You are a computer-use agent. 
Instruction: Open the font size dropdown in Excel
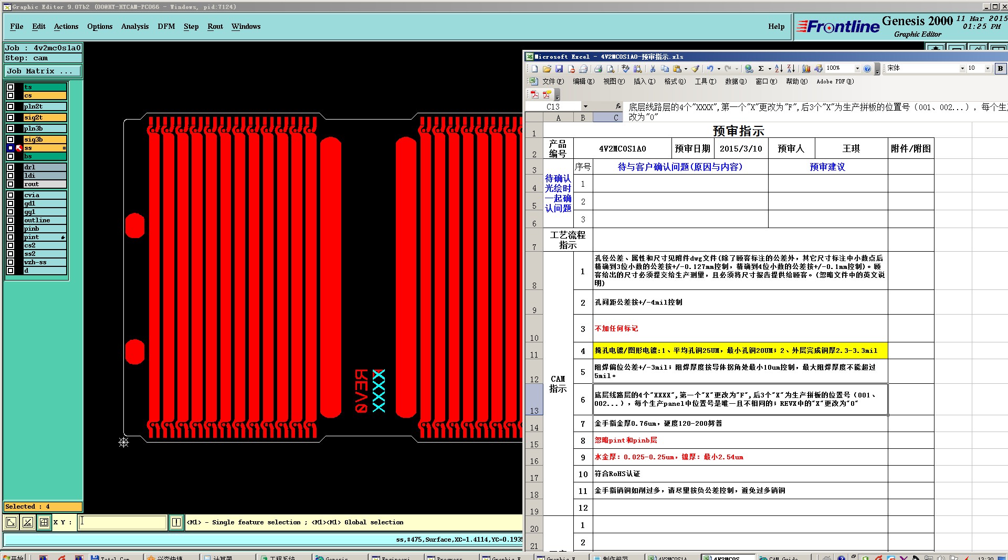[988, 69]
